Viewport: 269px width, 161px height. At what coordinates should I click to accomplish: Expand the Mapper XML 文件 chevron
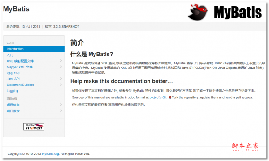pos(61,67)
